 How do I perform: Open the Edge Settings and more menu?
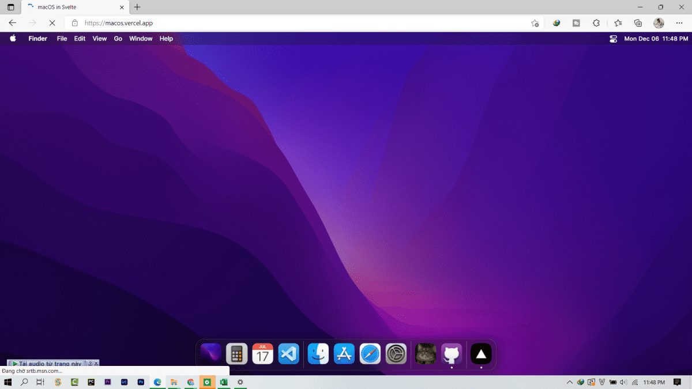[x=679, y=23]
